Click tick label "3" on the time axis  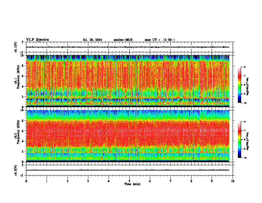pyautogui.click(x=88, y=181)
